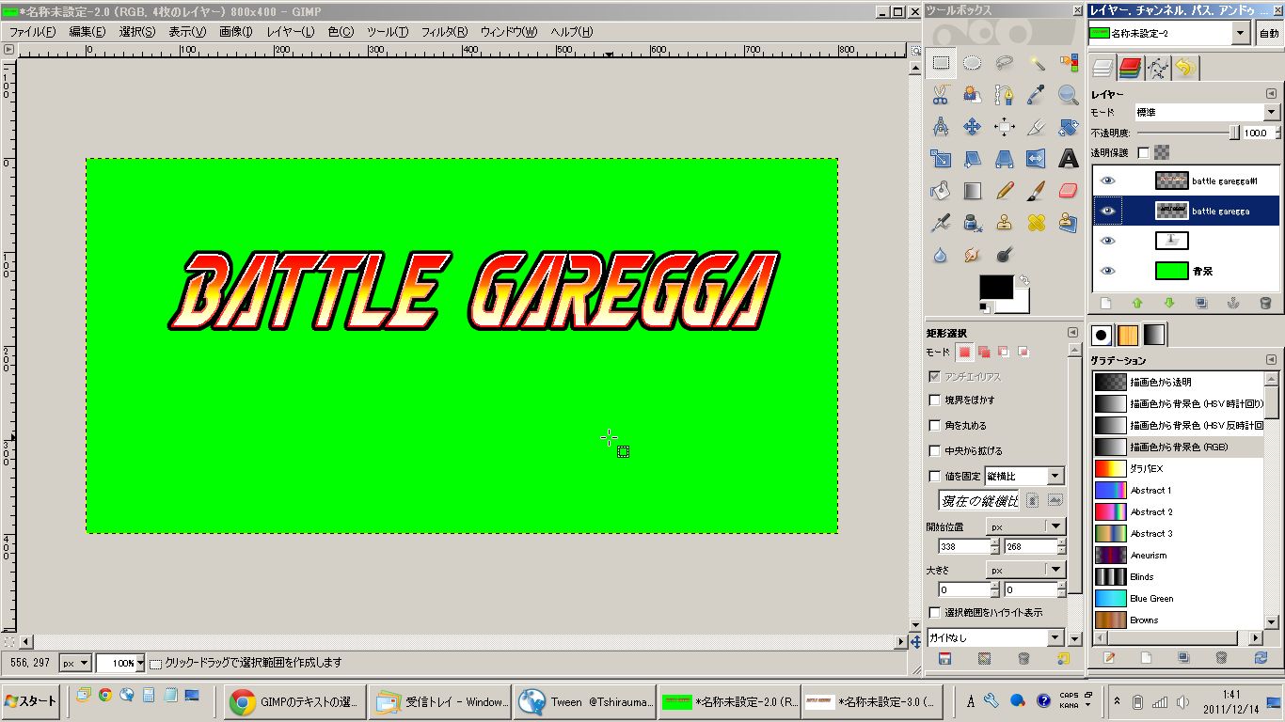
Task: Toggle visibility of selected battle garegga layer
Action: click(x=1108, y=211)
